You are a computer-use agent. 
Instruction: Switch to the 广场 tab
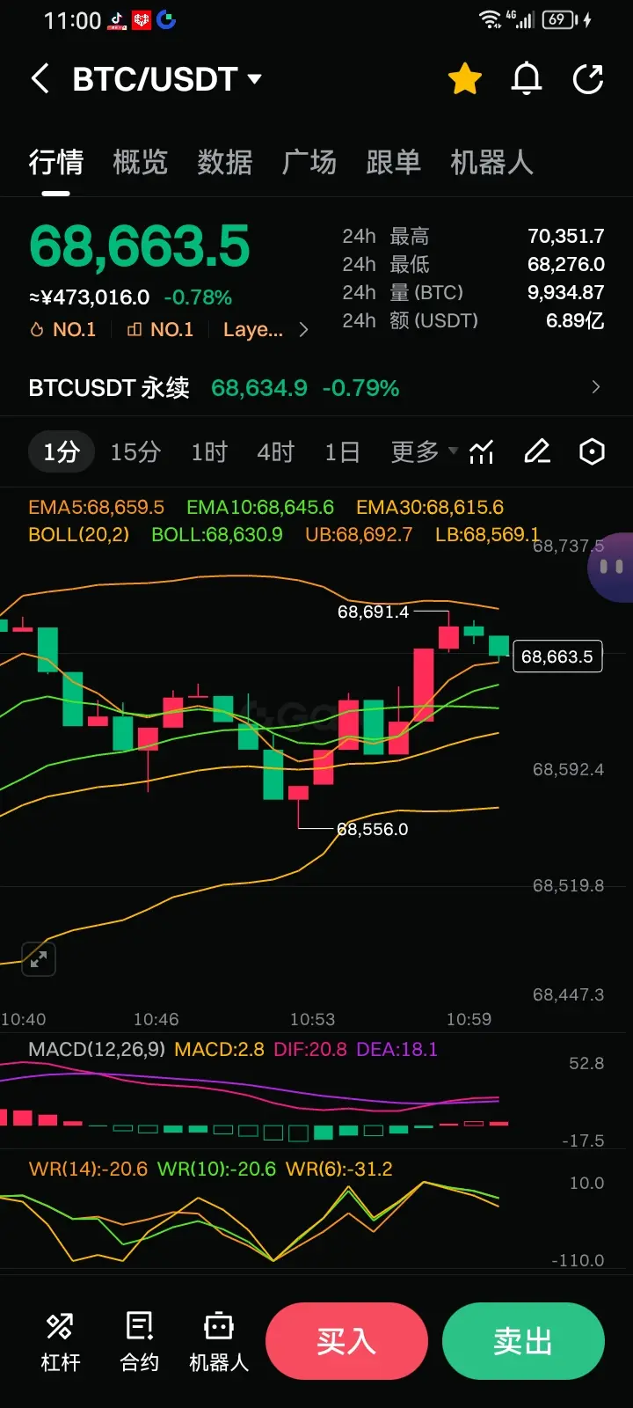click(x=309, y=162)
